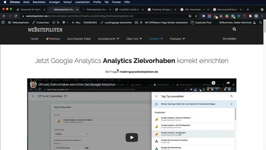This screenshot has height=150, width=266.
Task: Open the Apple menu
Action: coord(5,2)
